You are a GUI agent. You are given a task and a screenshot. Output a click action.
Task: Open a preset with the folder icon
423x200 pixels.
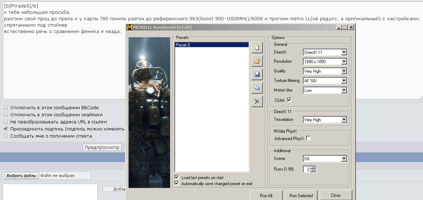257,61
